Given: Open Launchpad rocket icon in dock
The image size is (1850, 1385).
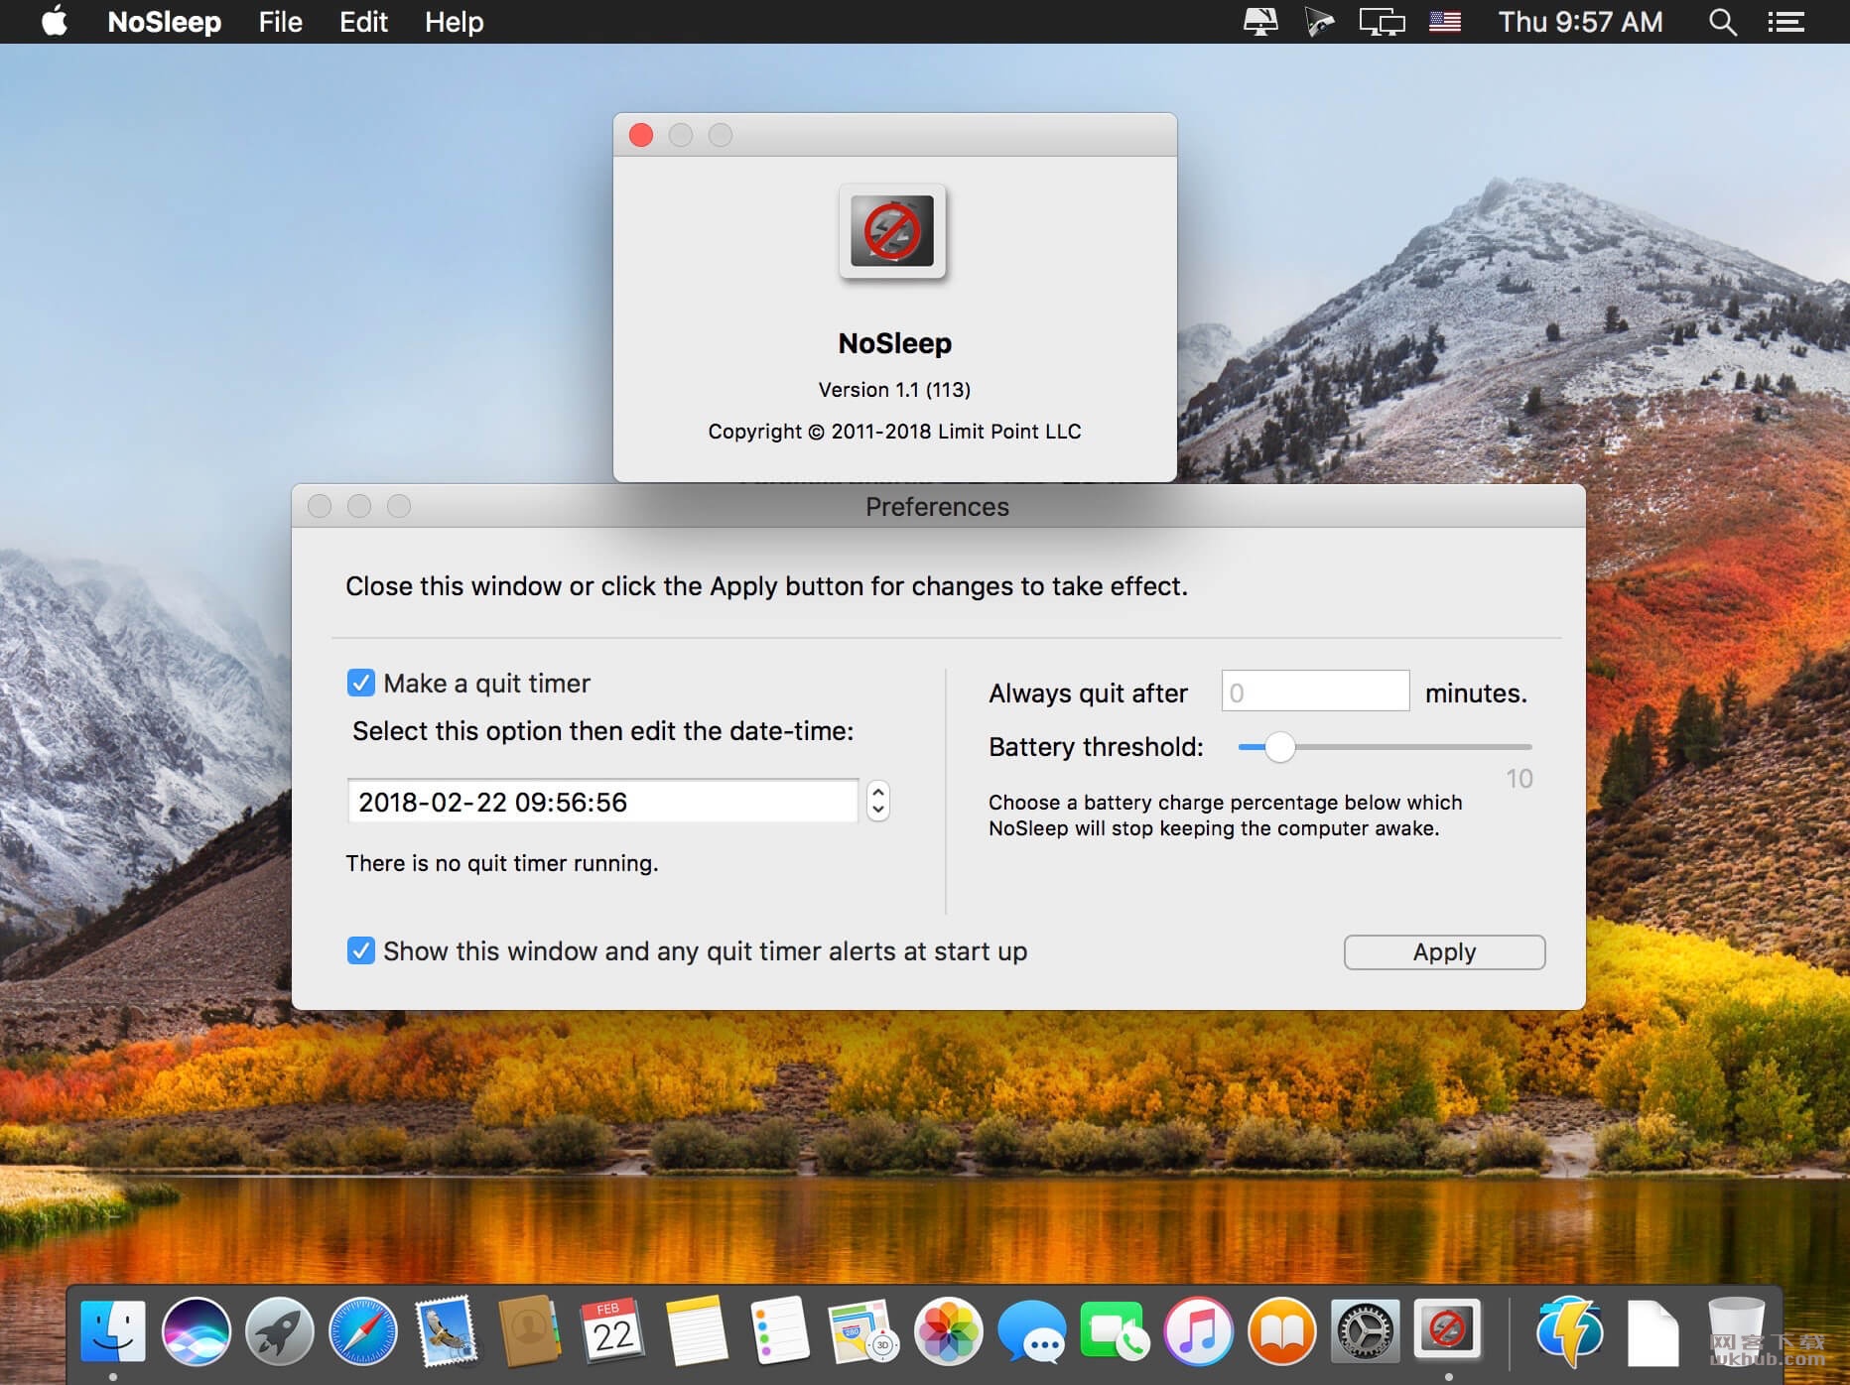Looking at the screenshot, I should click(x=279, y=1331).
